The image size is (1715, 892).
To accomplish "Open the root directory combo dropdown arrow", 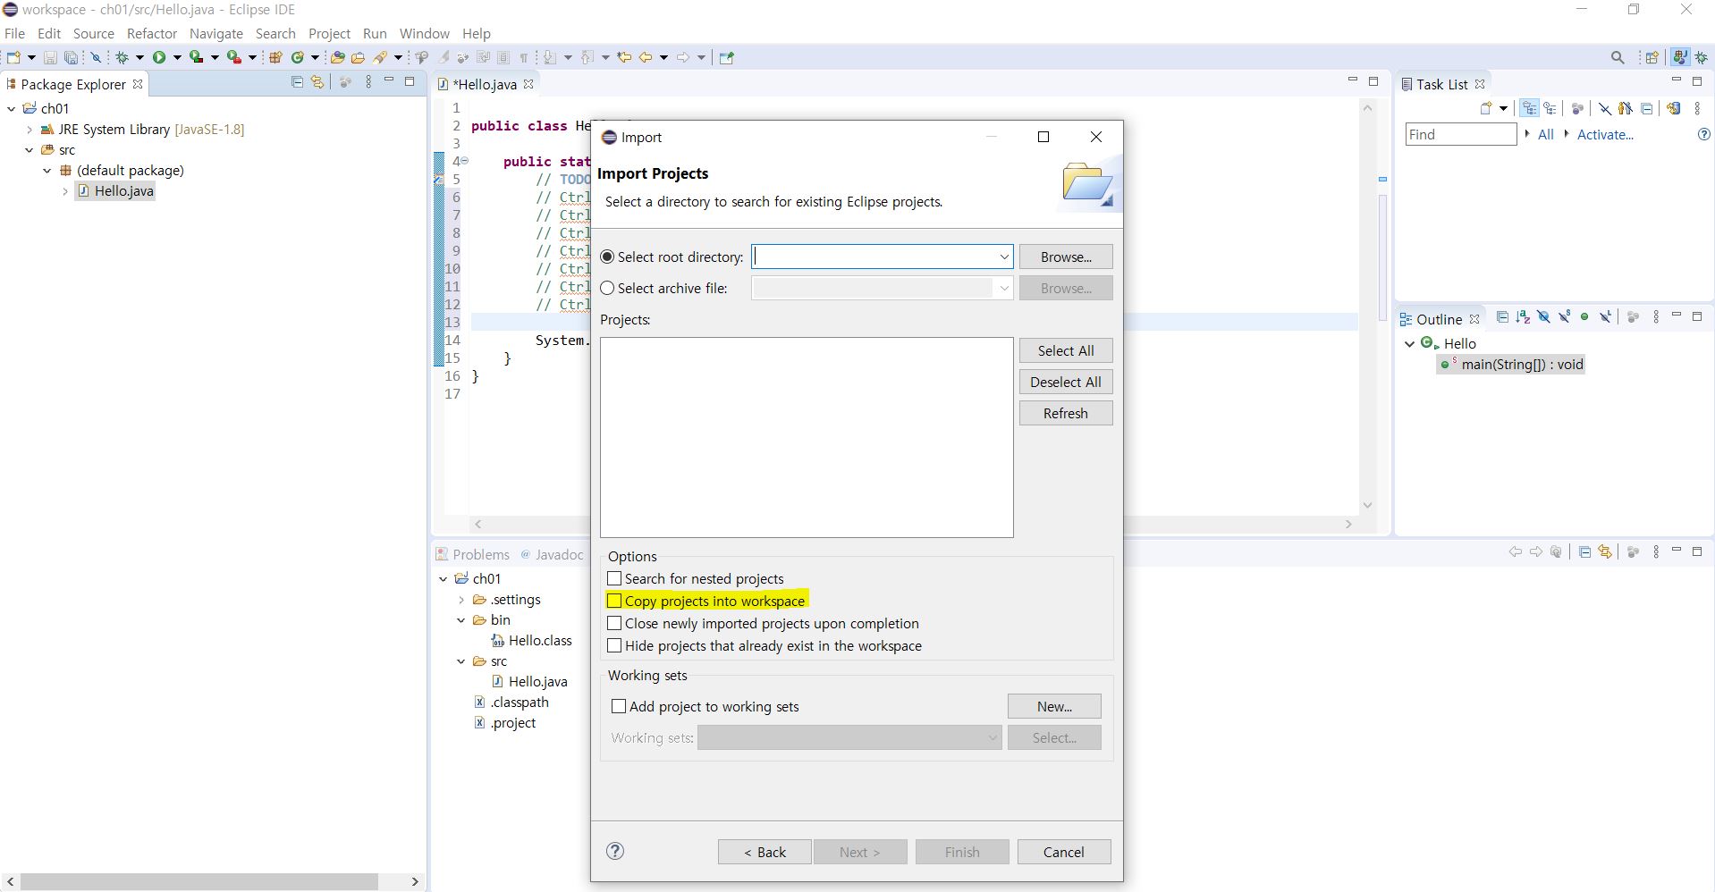I will coord(1003,257).
